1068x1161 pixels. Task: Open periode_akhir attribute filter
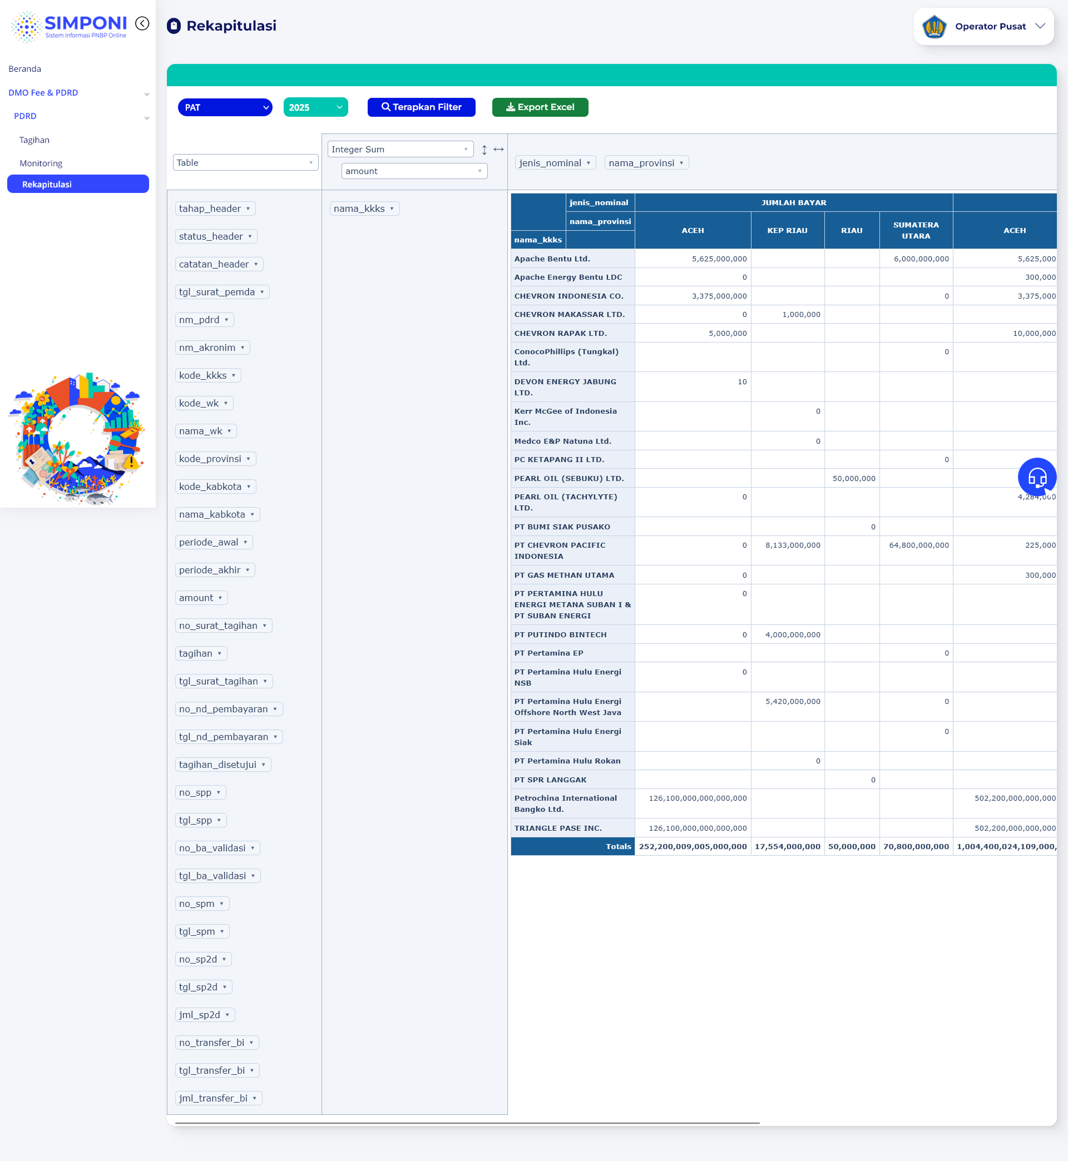point(248,570)
